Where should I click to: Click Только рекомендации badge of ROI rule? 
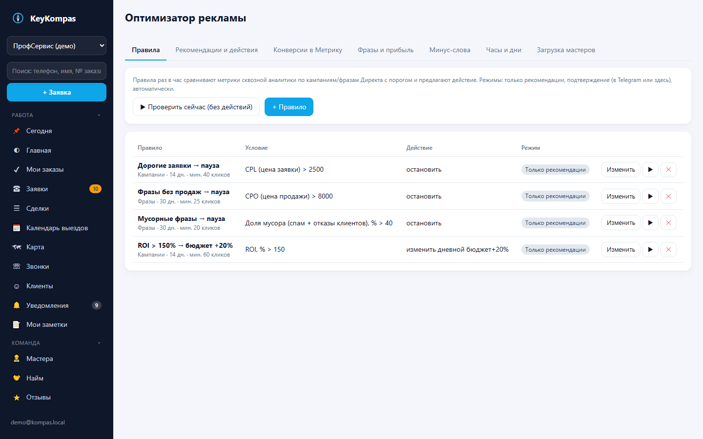(556, 250)
